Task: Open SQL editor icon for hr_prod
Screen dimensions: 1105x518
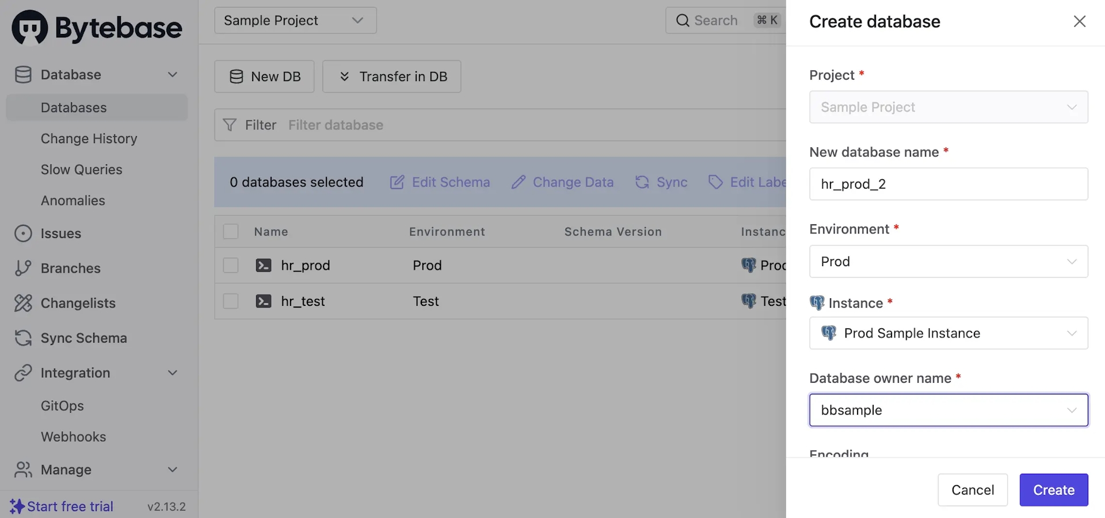Action: [264, 265]
